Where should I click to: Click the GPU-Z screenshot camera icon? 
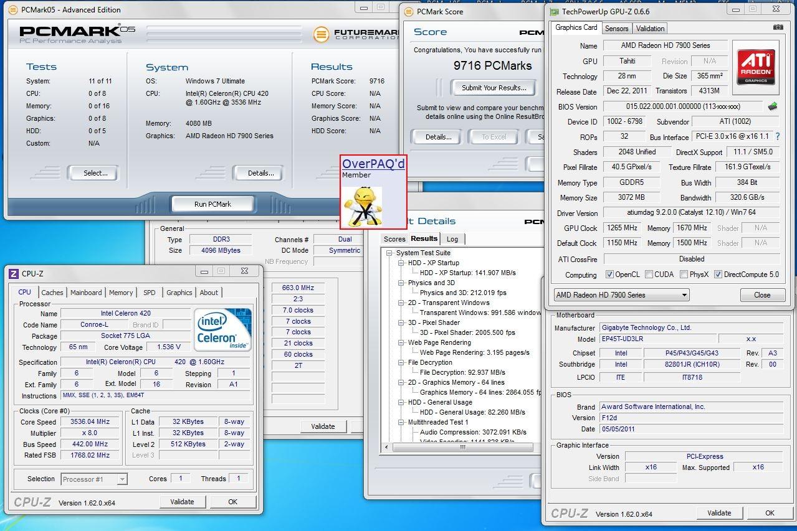[778, 27]
